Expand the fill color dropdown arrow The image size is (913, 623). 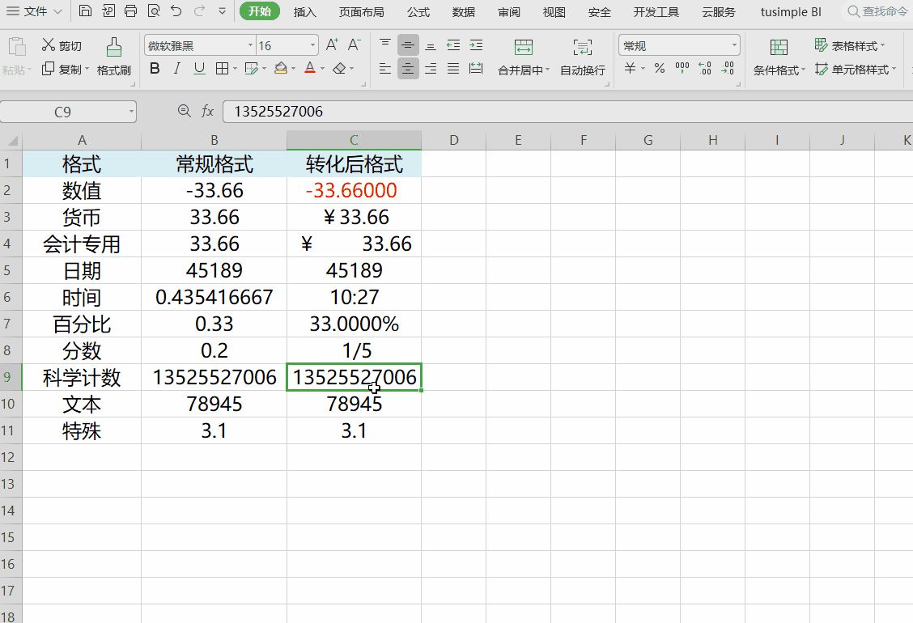(293, 70)
